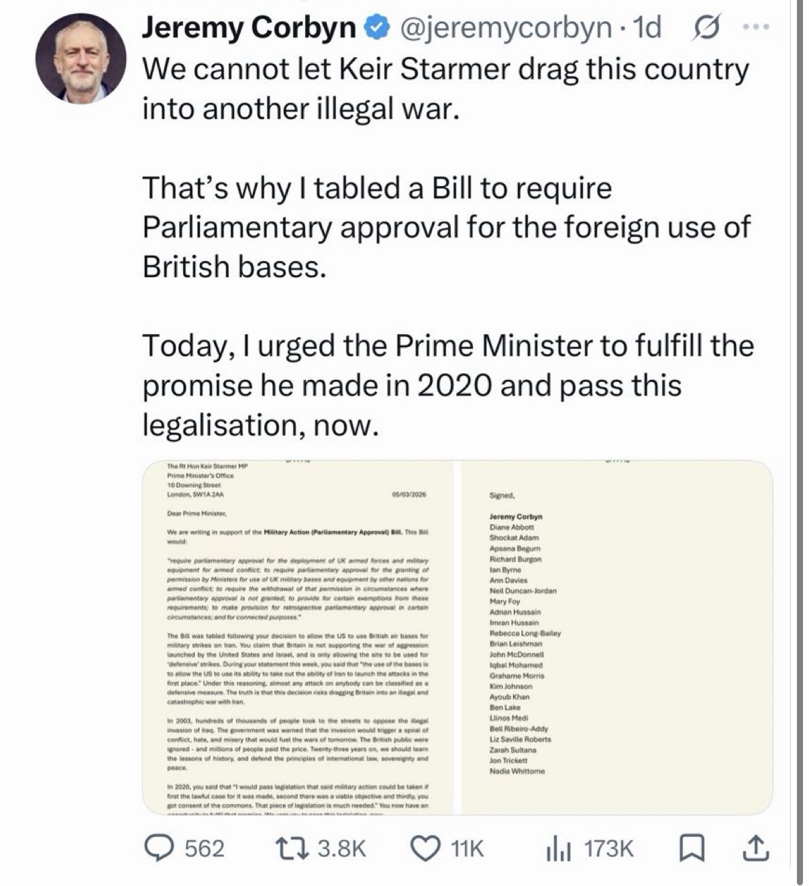Click the reply speech bubble icon
This screenshot has width=809, height=886.
tap(159, 849)
